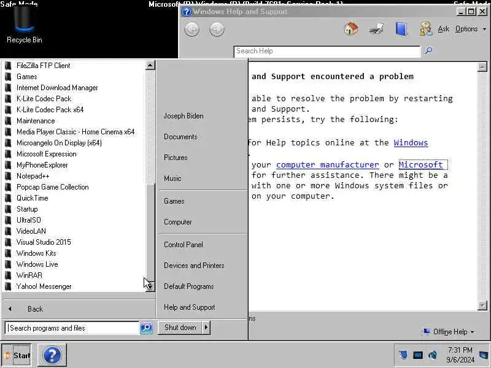491x368 pixels.
Task: Click the Show desktop tray icon
Action: (x=484, y=355)
